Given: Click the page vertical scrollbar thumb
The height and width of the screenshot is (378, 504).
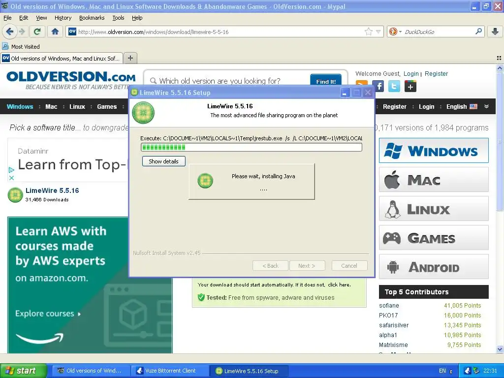Looking at the screenshot, I should point(499,141).
